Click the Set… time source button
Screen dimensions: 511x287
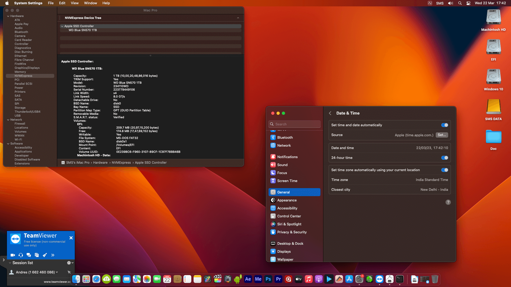pyautogui.click(x=442, y=135)
